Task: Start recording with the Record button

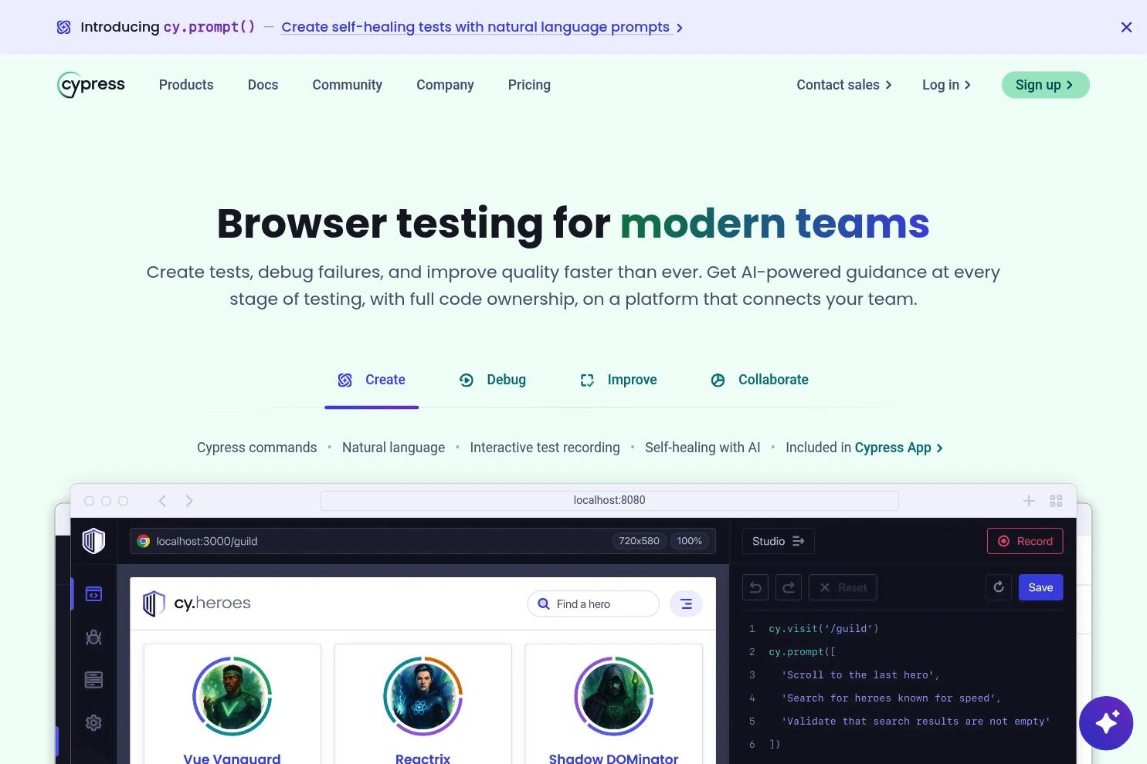Action: click(x=1025, y=541)
